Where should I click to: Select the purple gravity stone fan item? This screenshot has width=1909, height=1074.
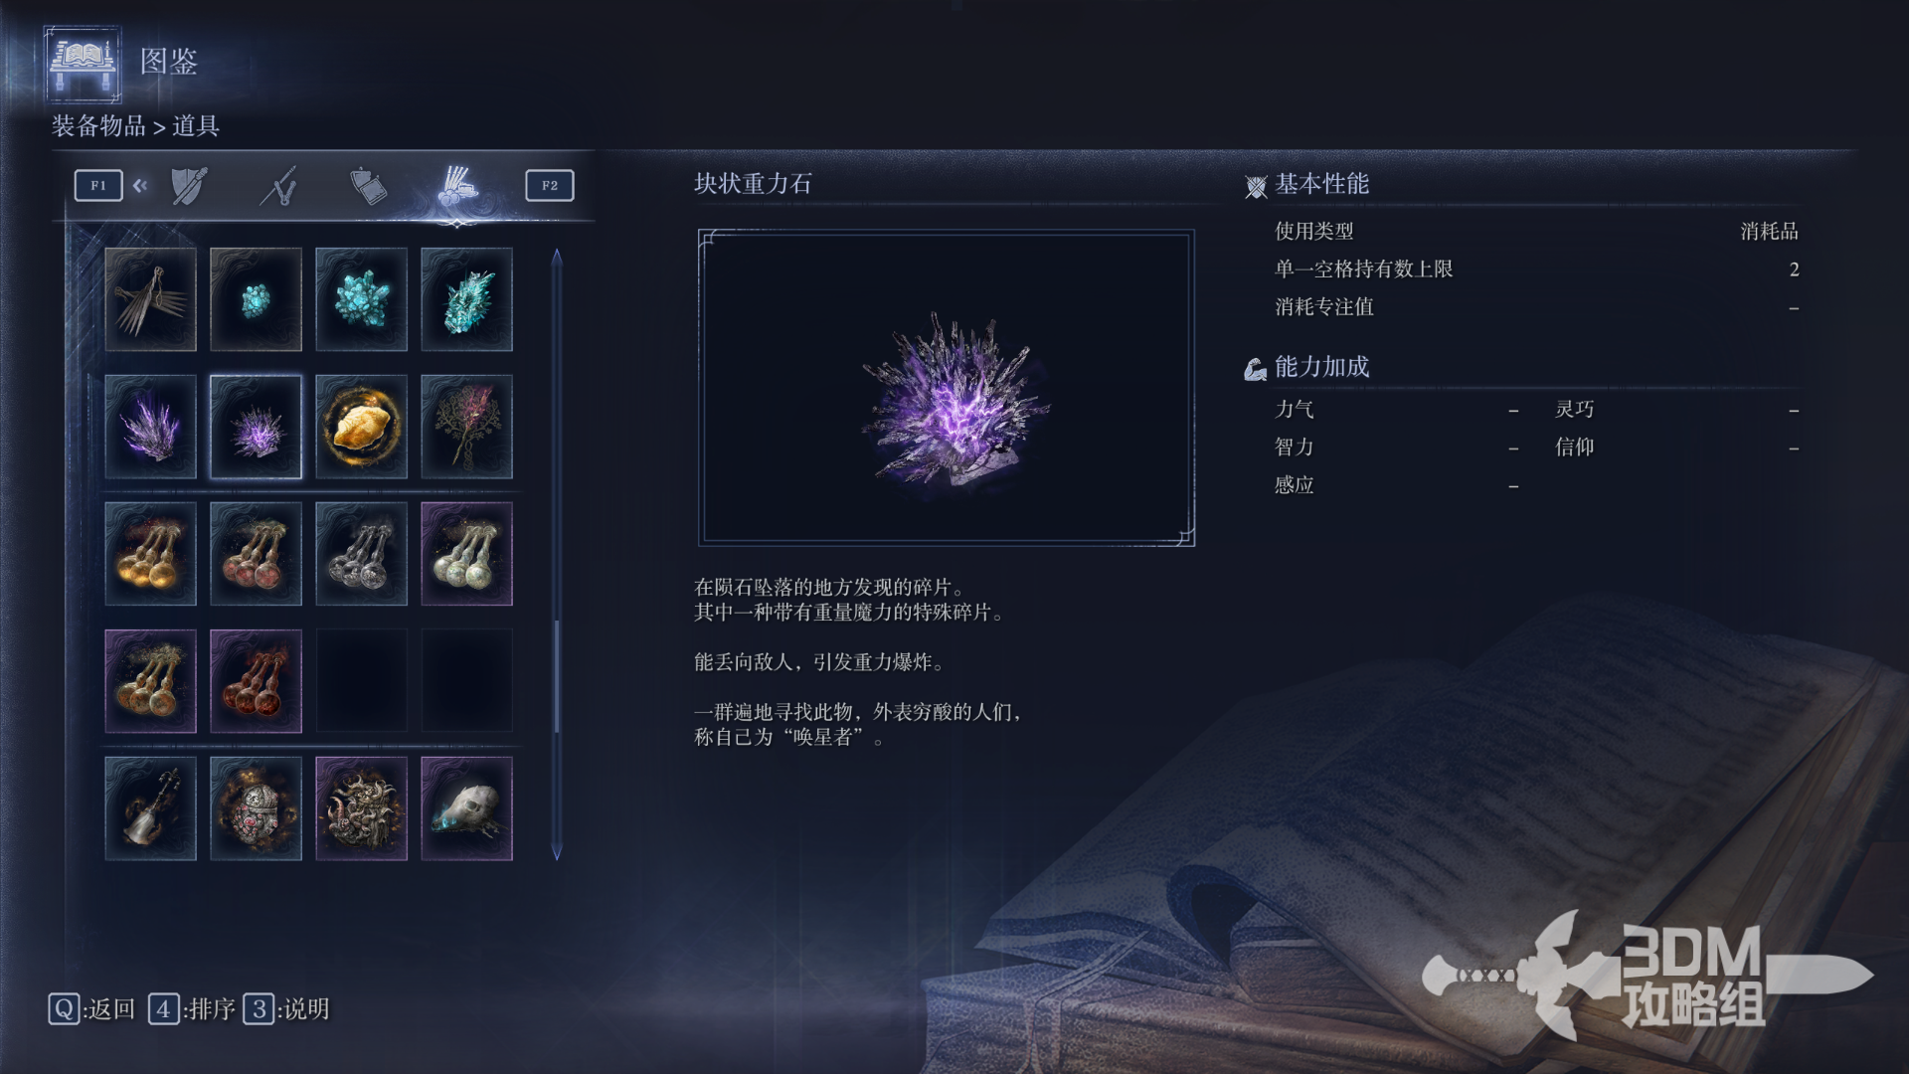pos(150,427)
